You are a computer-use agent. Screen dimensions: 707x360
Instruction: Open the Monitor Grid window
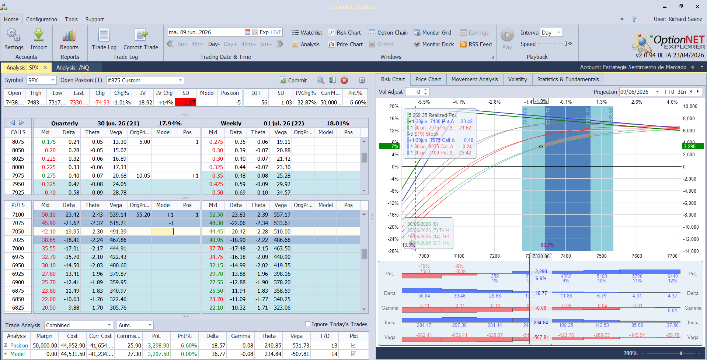432,33
